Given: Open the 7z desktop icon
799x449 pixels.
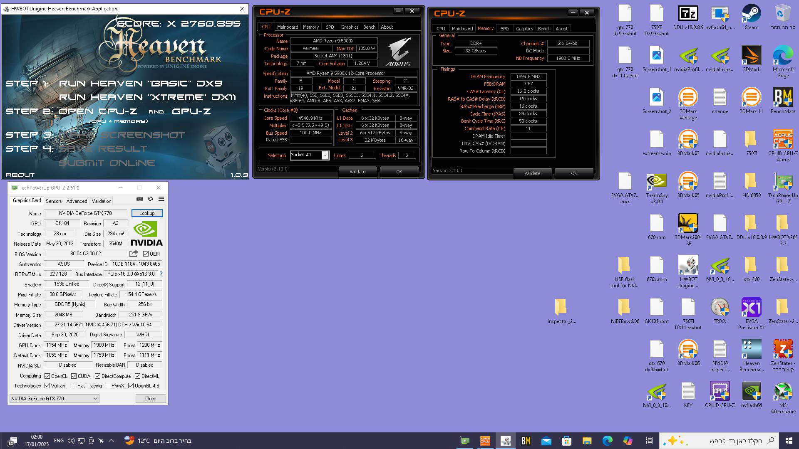Looking at the screenshot, I should coord(688,17).
